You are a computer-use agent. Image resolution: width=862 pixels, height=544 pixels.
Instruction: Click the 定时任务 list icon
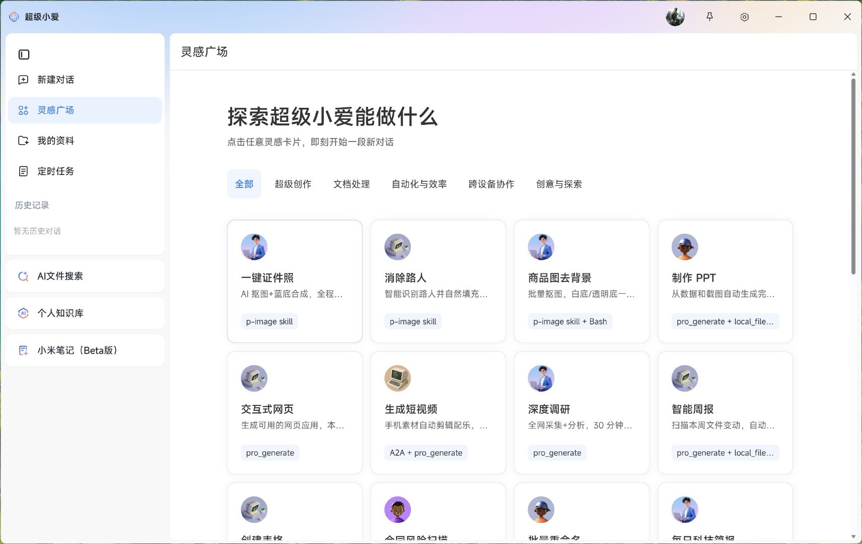coord(23,171)
